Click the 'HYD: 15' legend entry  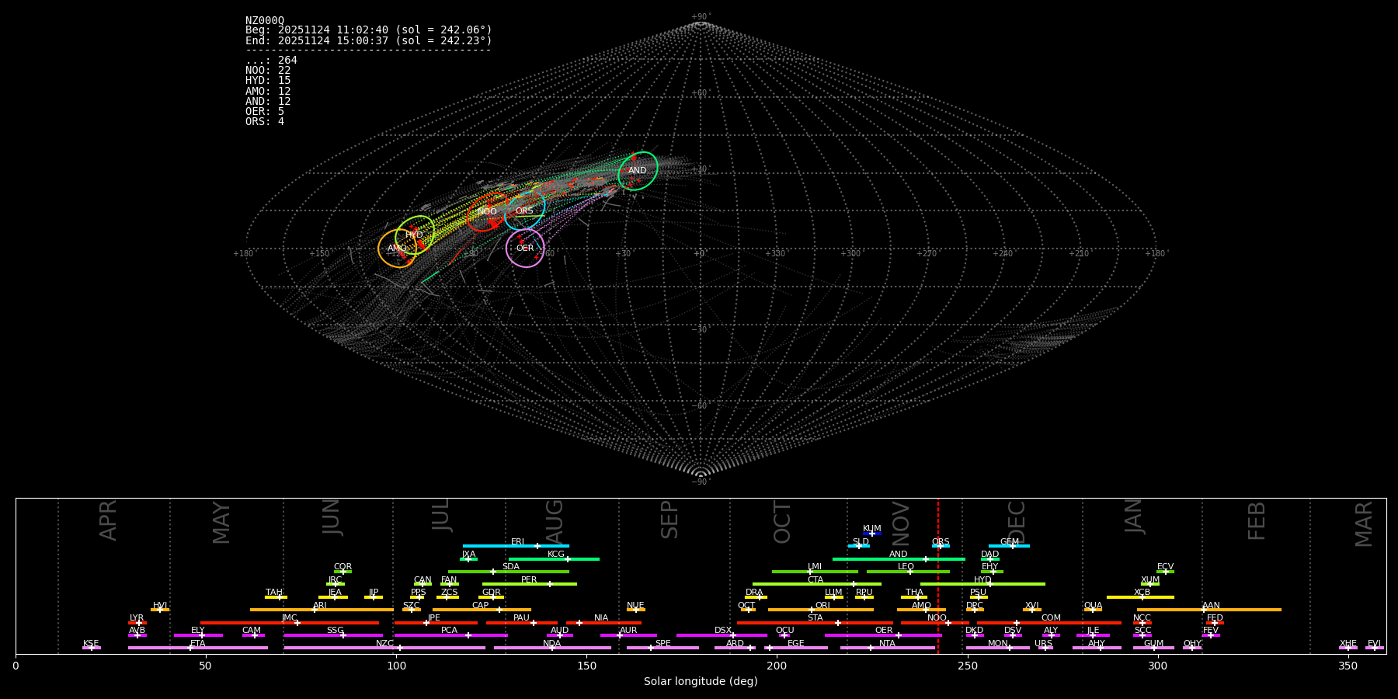coord(268,80)
